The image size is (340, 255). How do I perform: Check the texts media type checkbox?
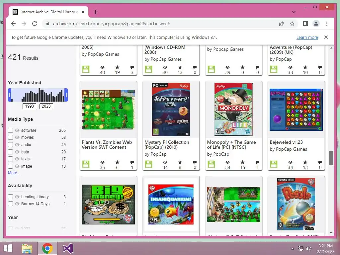[10, 159]
